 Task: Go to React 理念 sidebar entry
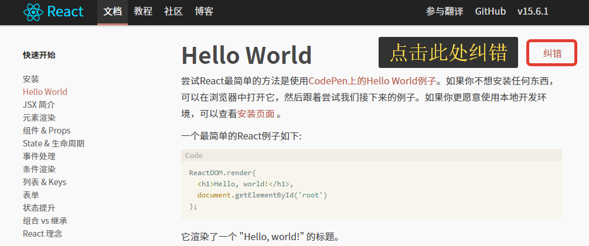click(42, 234)
